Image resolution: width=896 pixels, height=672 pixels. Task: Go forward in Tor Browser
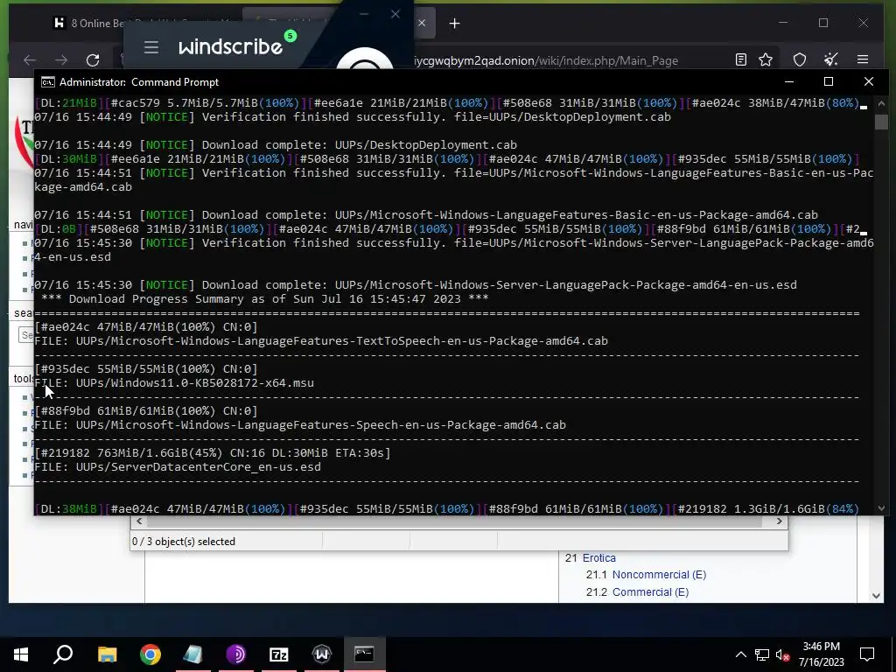[61, 60]
